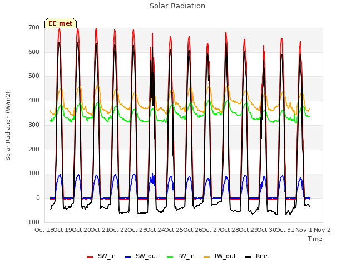
Task: Select the SW_in legend label
Action: click(107, 256)
